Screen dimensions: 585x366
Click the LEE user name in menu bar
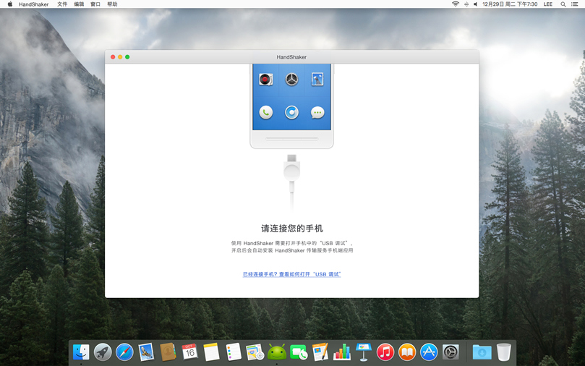547,4
